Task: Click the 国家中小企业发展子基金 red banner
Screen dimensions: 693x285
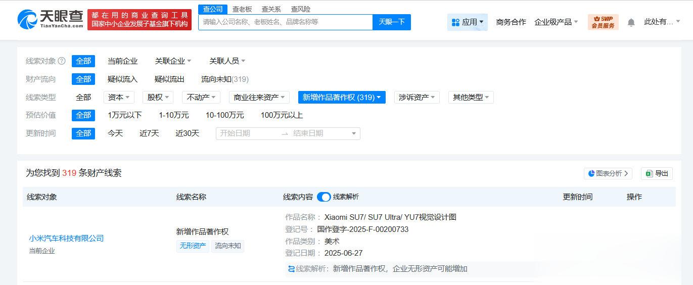Action: [x=140, y=20]
